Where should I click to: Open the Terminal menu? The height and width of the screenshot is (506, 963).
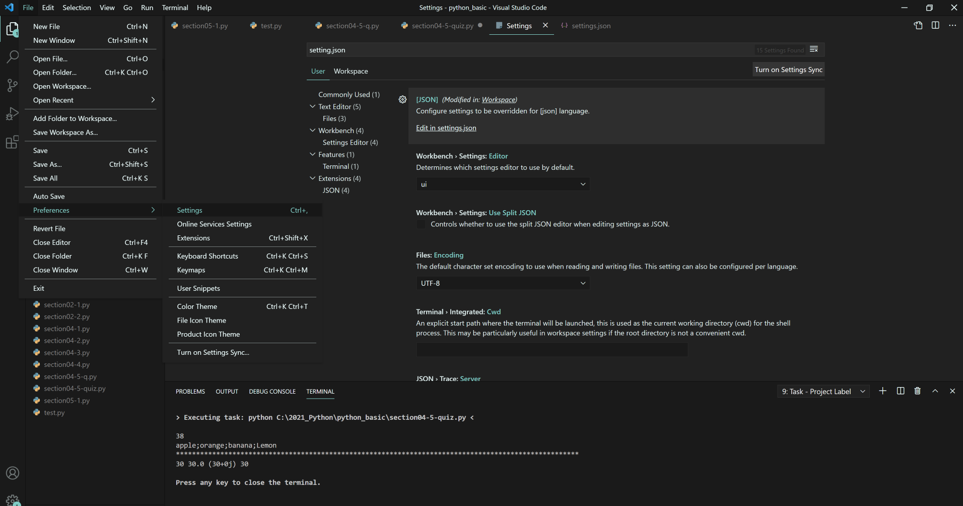[175, 8]
